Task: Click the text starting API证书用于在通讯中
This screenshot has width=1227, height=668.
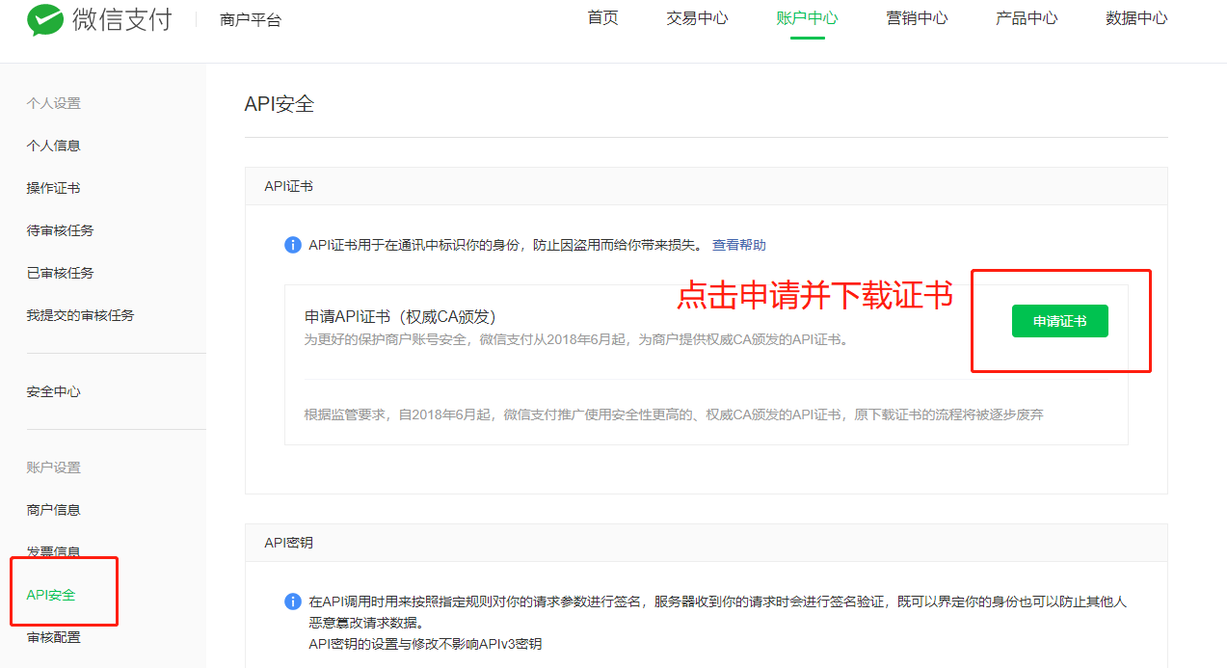Action: [x=506, y=245]
